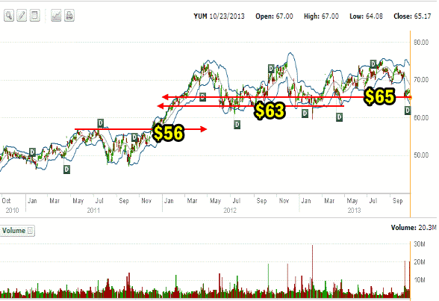Click dividend marker D near January 2011

[32, 152]
